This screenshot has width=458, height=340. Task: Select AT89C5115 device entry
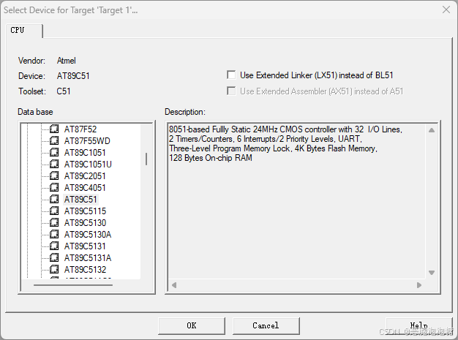(85, 211)
